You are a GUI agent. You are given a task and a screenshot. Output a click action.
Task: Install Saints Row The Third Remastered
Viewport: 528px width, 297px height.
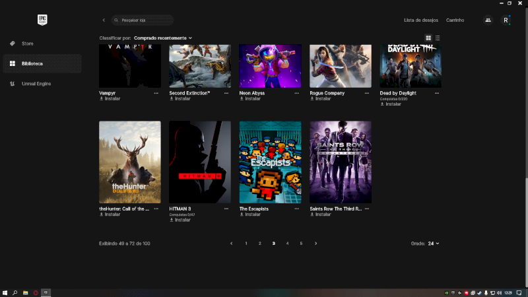[x=320, y=214]
